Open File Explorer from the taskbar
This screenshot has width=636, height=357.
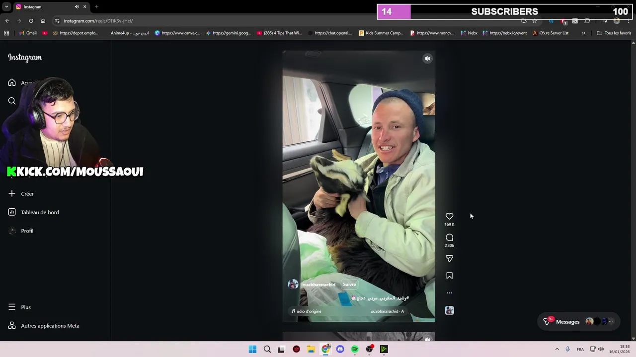(311, 349)
